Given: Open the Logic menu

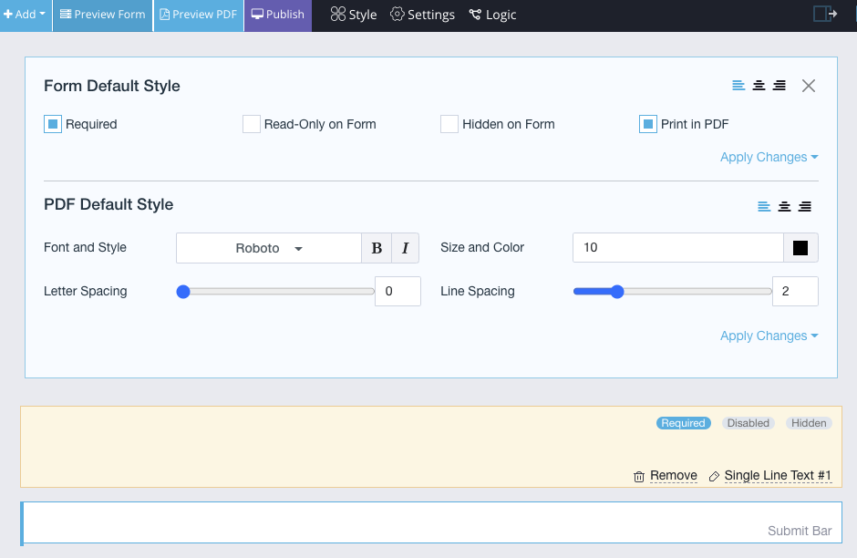Looking at the screenshot, I should click(x=492, y=15).
